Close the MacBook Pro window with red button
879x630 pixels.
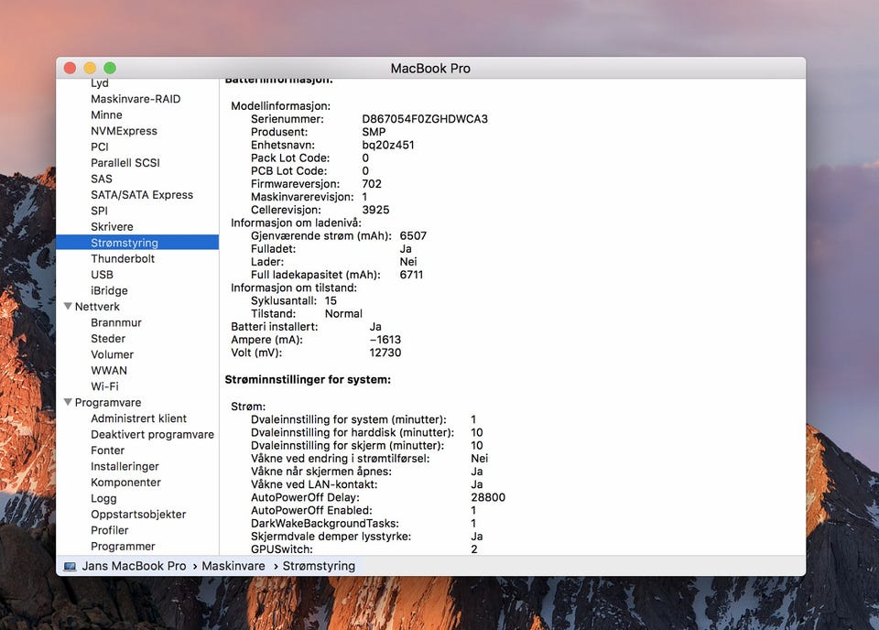click(70, 69)
